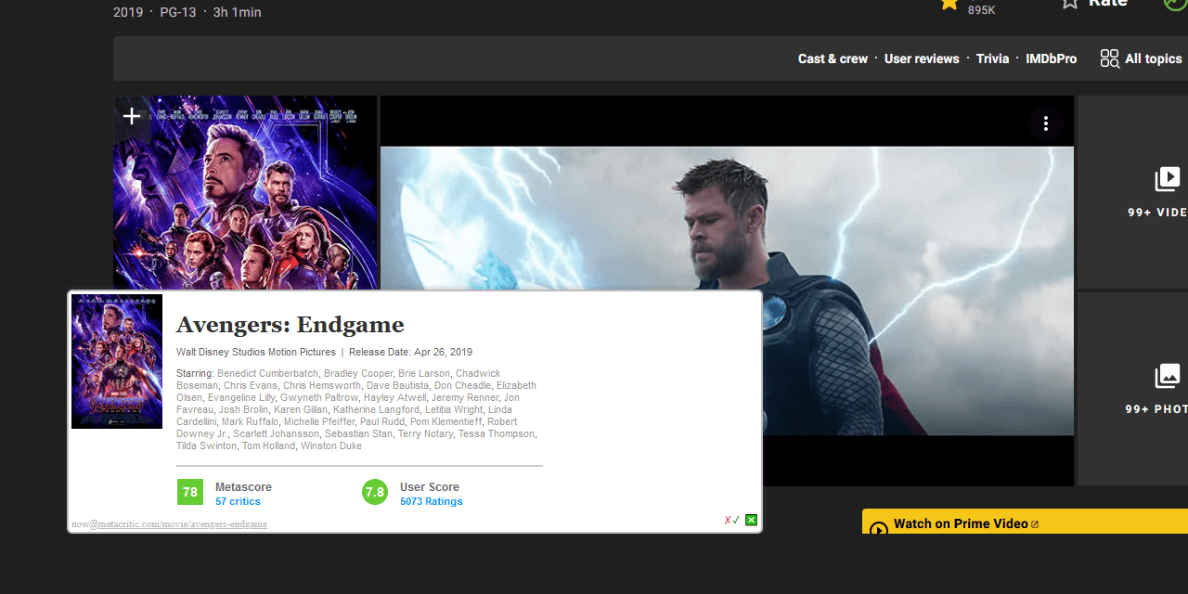Viewport: 1188px width, 594px height.
Task: Click cast name Don Cheadle
Action: (x=462, y=385)
